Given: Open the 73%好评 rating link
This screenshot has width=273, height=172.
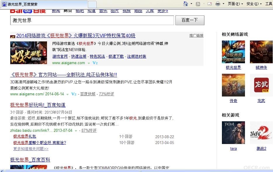Looking at the screenshot, I should tap(106, 94).
